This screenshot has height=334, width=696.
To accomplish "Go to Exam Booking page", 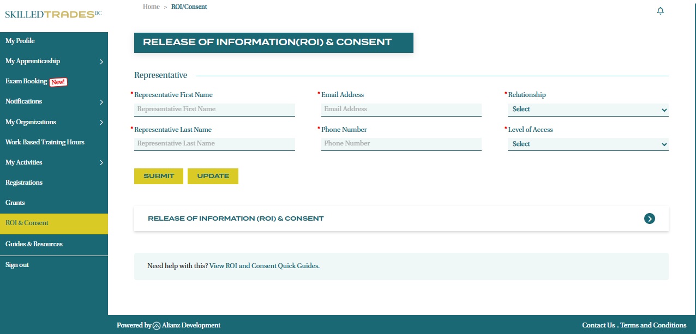I will point(26,81).
